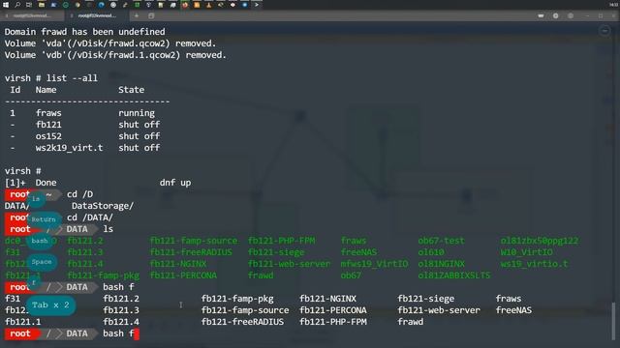Click the 'Id' column header
This screenshot has height=348, width=620.
[x=15, y=90]
